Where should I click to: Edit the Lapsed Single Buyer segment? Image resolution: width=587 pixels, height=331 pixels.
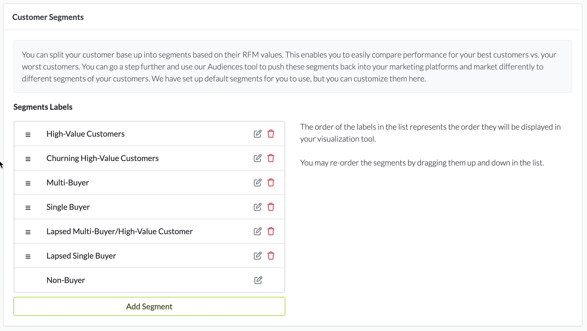pyautogui.click(x=257, y=256)
